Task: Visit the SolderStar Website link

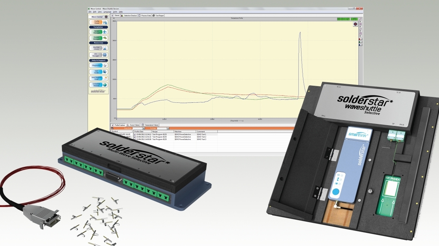Action: (x=98, y=85)
